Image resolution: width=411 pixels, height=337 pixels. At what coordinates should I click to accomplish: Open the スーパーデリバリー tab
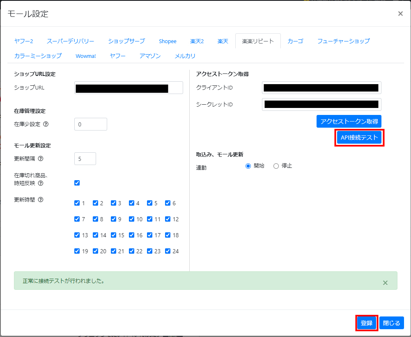click(x=71, y=41)
